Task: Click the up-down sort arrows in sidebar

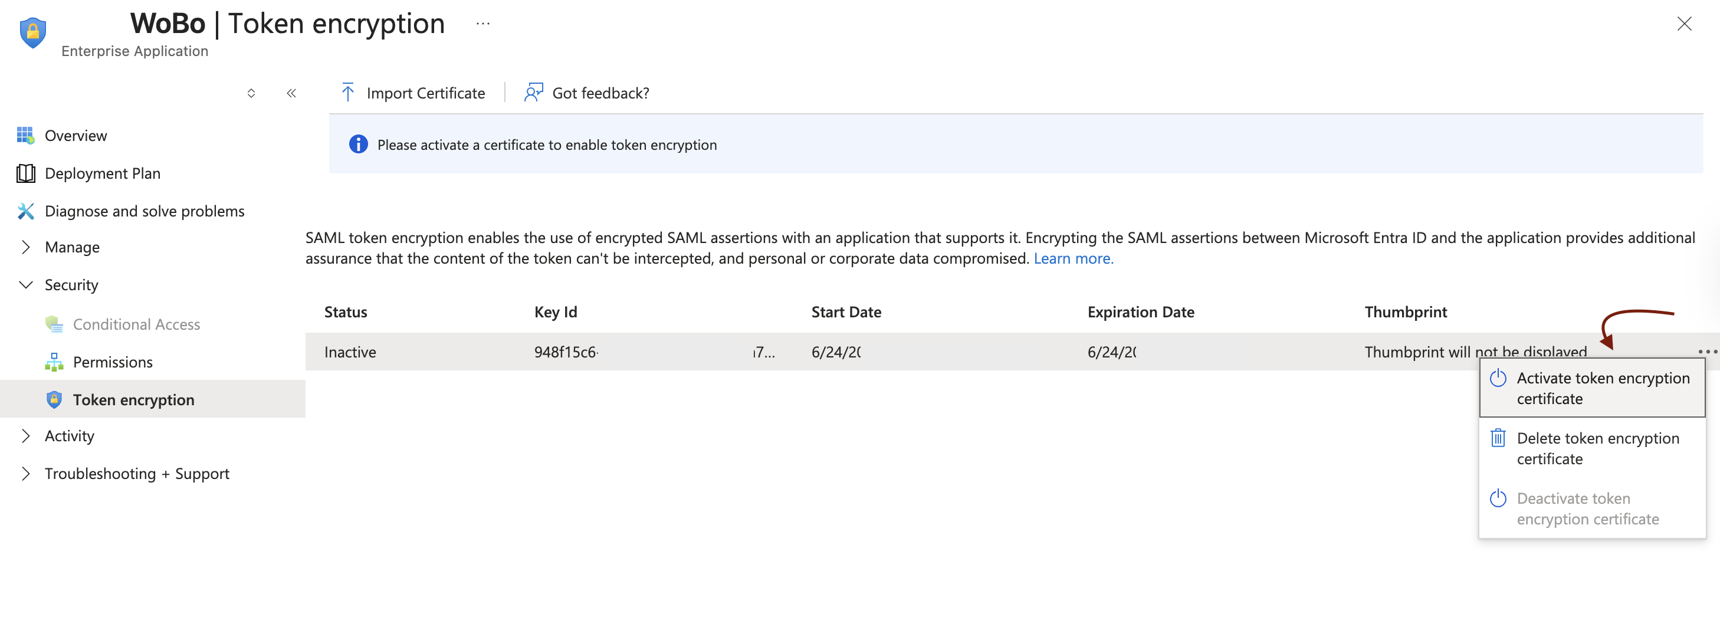Action: pyautogui.click(x=251, y=93)
